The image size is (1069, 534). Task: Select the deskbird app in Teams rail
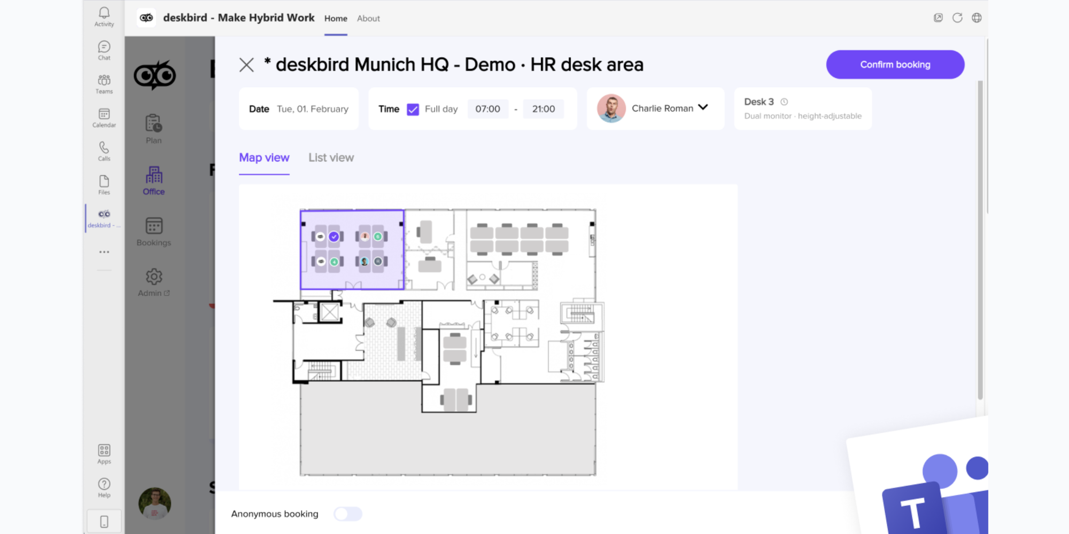coord(104,218)
